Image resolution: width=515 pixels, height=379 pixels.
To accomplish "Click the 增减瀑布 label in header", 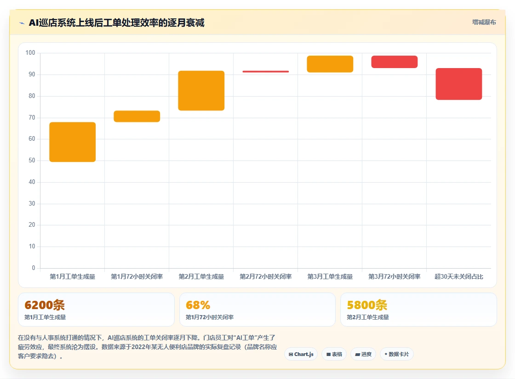I will (x=484, y=23).
